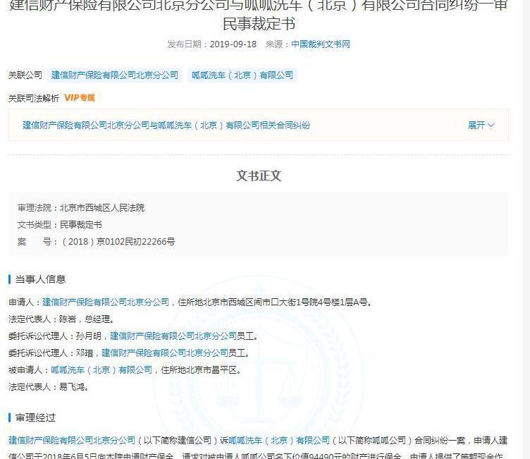The height and width of the screenshot is (459, 530).
Task: Open 呱呱洗车 link in 审理经过 paragraph
Action: pos(279,441)
